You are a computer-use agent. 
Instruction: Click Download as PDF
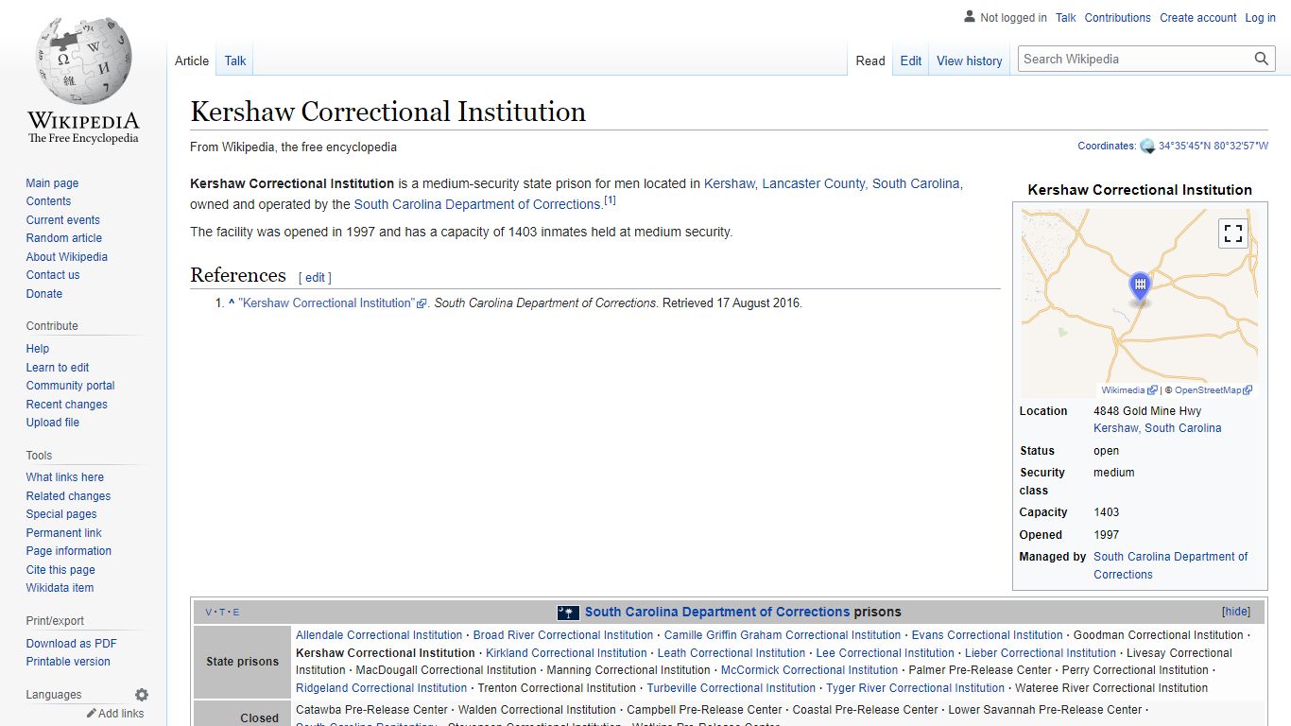[x=71, y=644]
